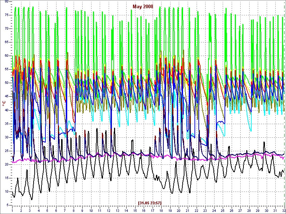
Task: Select day 26 on the date axis
Action: (x=231, y=210)
